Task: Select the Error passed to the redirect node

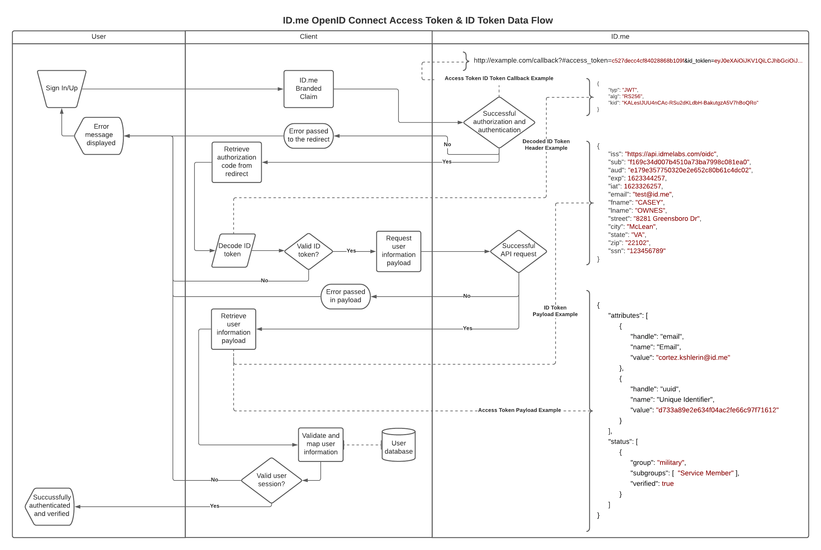Action: [308, 136]
